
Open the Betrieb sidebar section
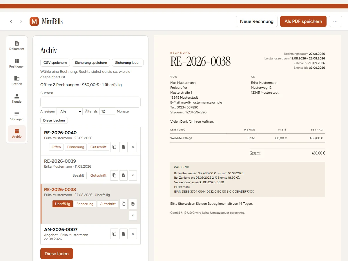[x=17, y=81]
